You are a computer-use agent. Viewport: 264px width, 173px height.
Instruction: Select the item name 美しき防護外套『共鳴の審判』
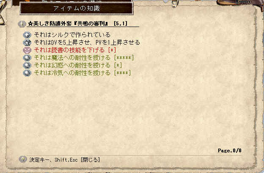pos(68,24)
